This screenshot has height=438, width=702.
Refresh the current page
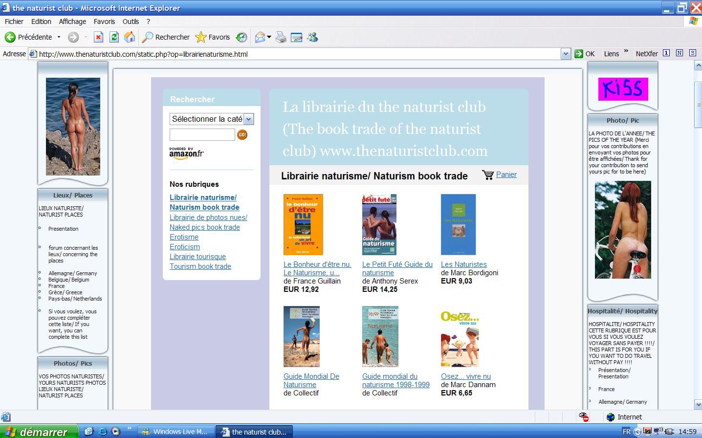tap(114, 37)
